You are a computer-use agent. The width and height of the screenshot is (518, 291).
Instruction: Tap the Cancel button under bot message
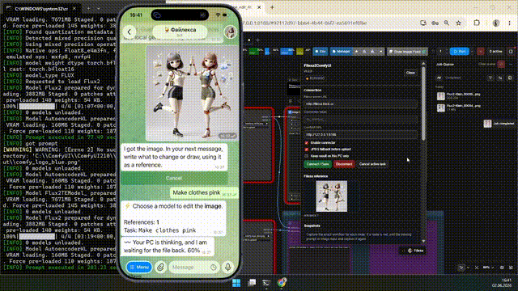(174, 178)
